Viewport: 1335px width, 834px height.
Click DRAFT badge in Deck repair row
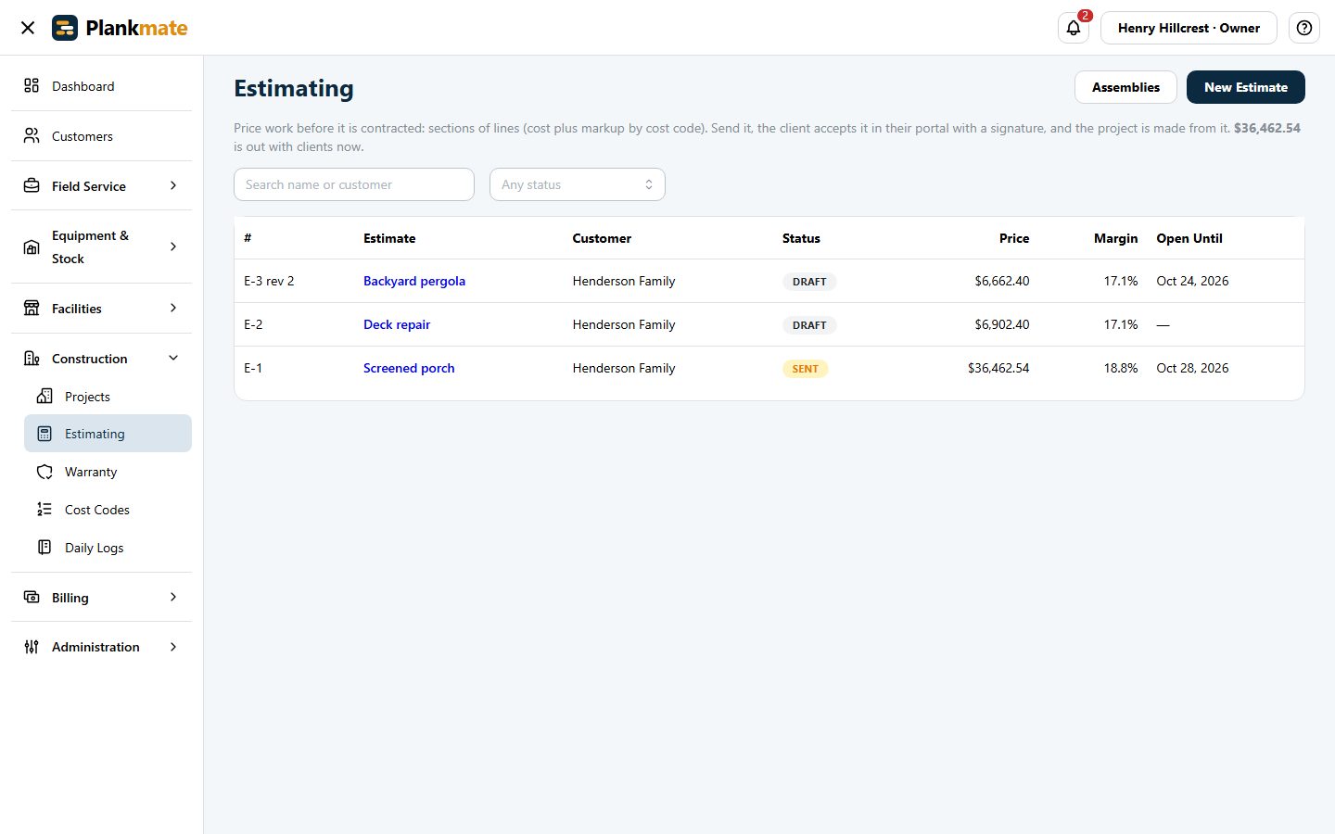(x=809, y=324)
